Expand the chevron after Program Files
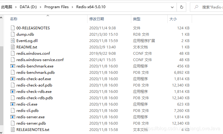Viewport: 223px width, 134px height. (72, 7)
